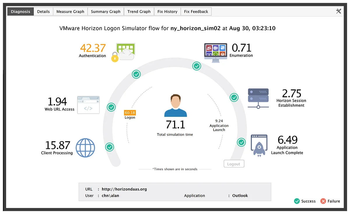Click the 42.37 Authentication time value
The height and width of the screenshot is (214, 350).
(x=93, y=48)
